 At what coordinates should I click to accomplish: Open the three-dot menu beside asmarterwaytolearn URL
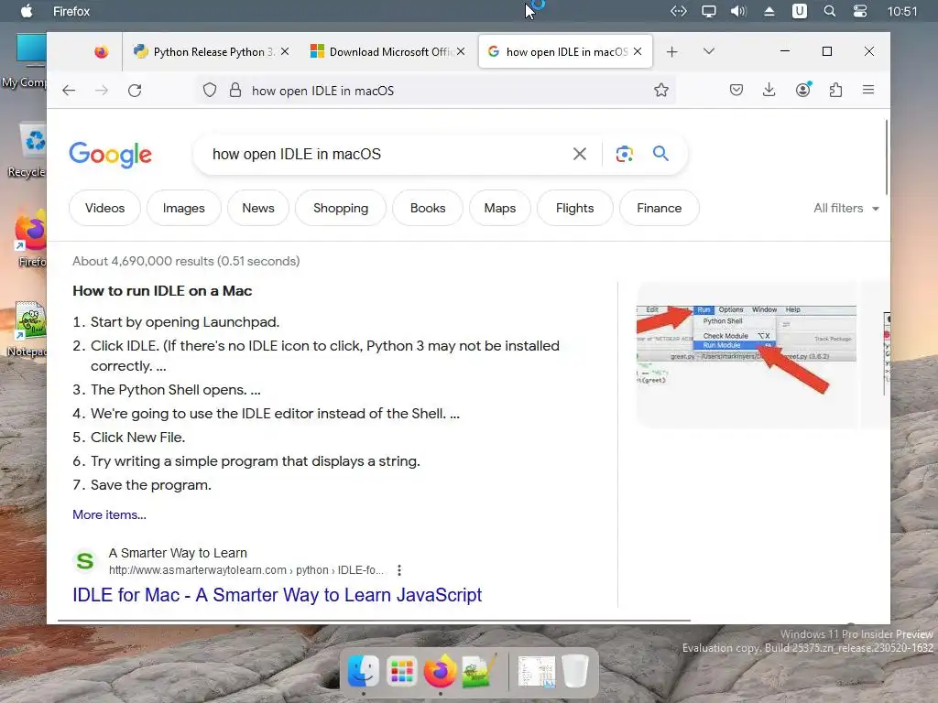point(399,570)
